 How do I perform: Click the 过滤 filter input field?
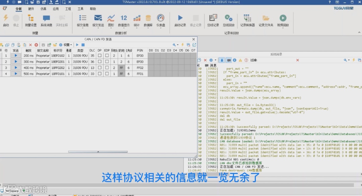(x=276, y=60)
